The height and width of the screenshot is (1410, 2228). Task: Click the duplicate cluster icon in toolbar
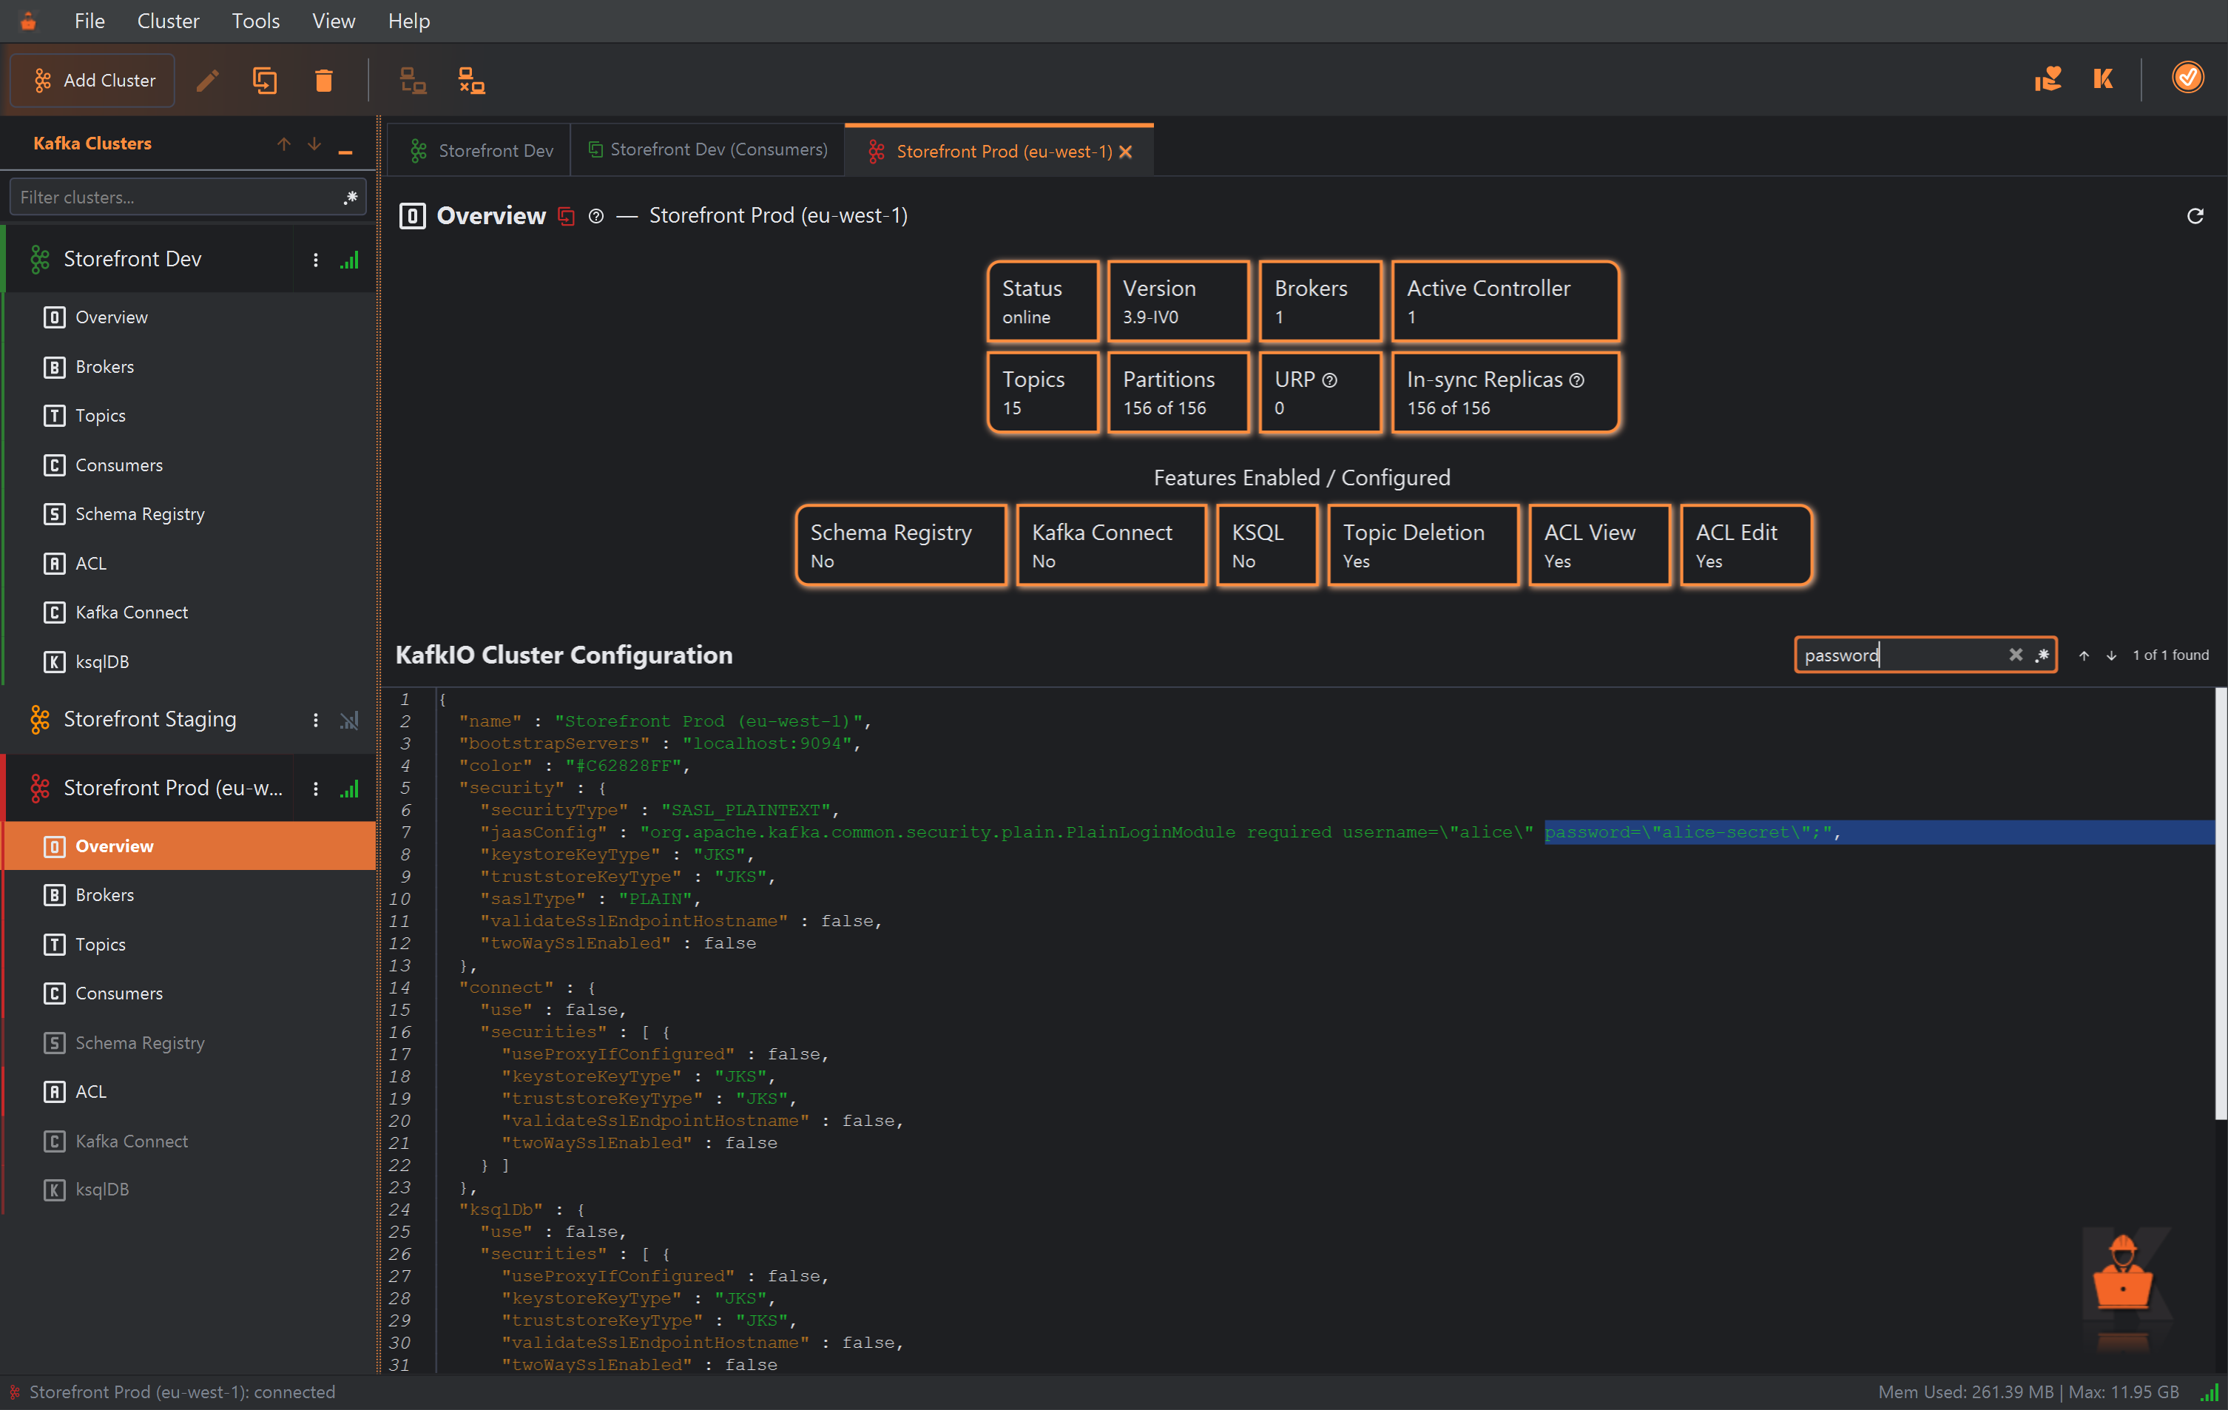click(x=265, y=81)
